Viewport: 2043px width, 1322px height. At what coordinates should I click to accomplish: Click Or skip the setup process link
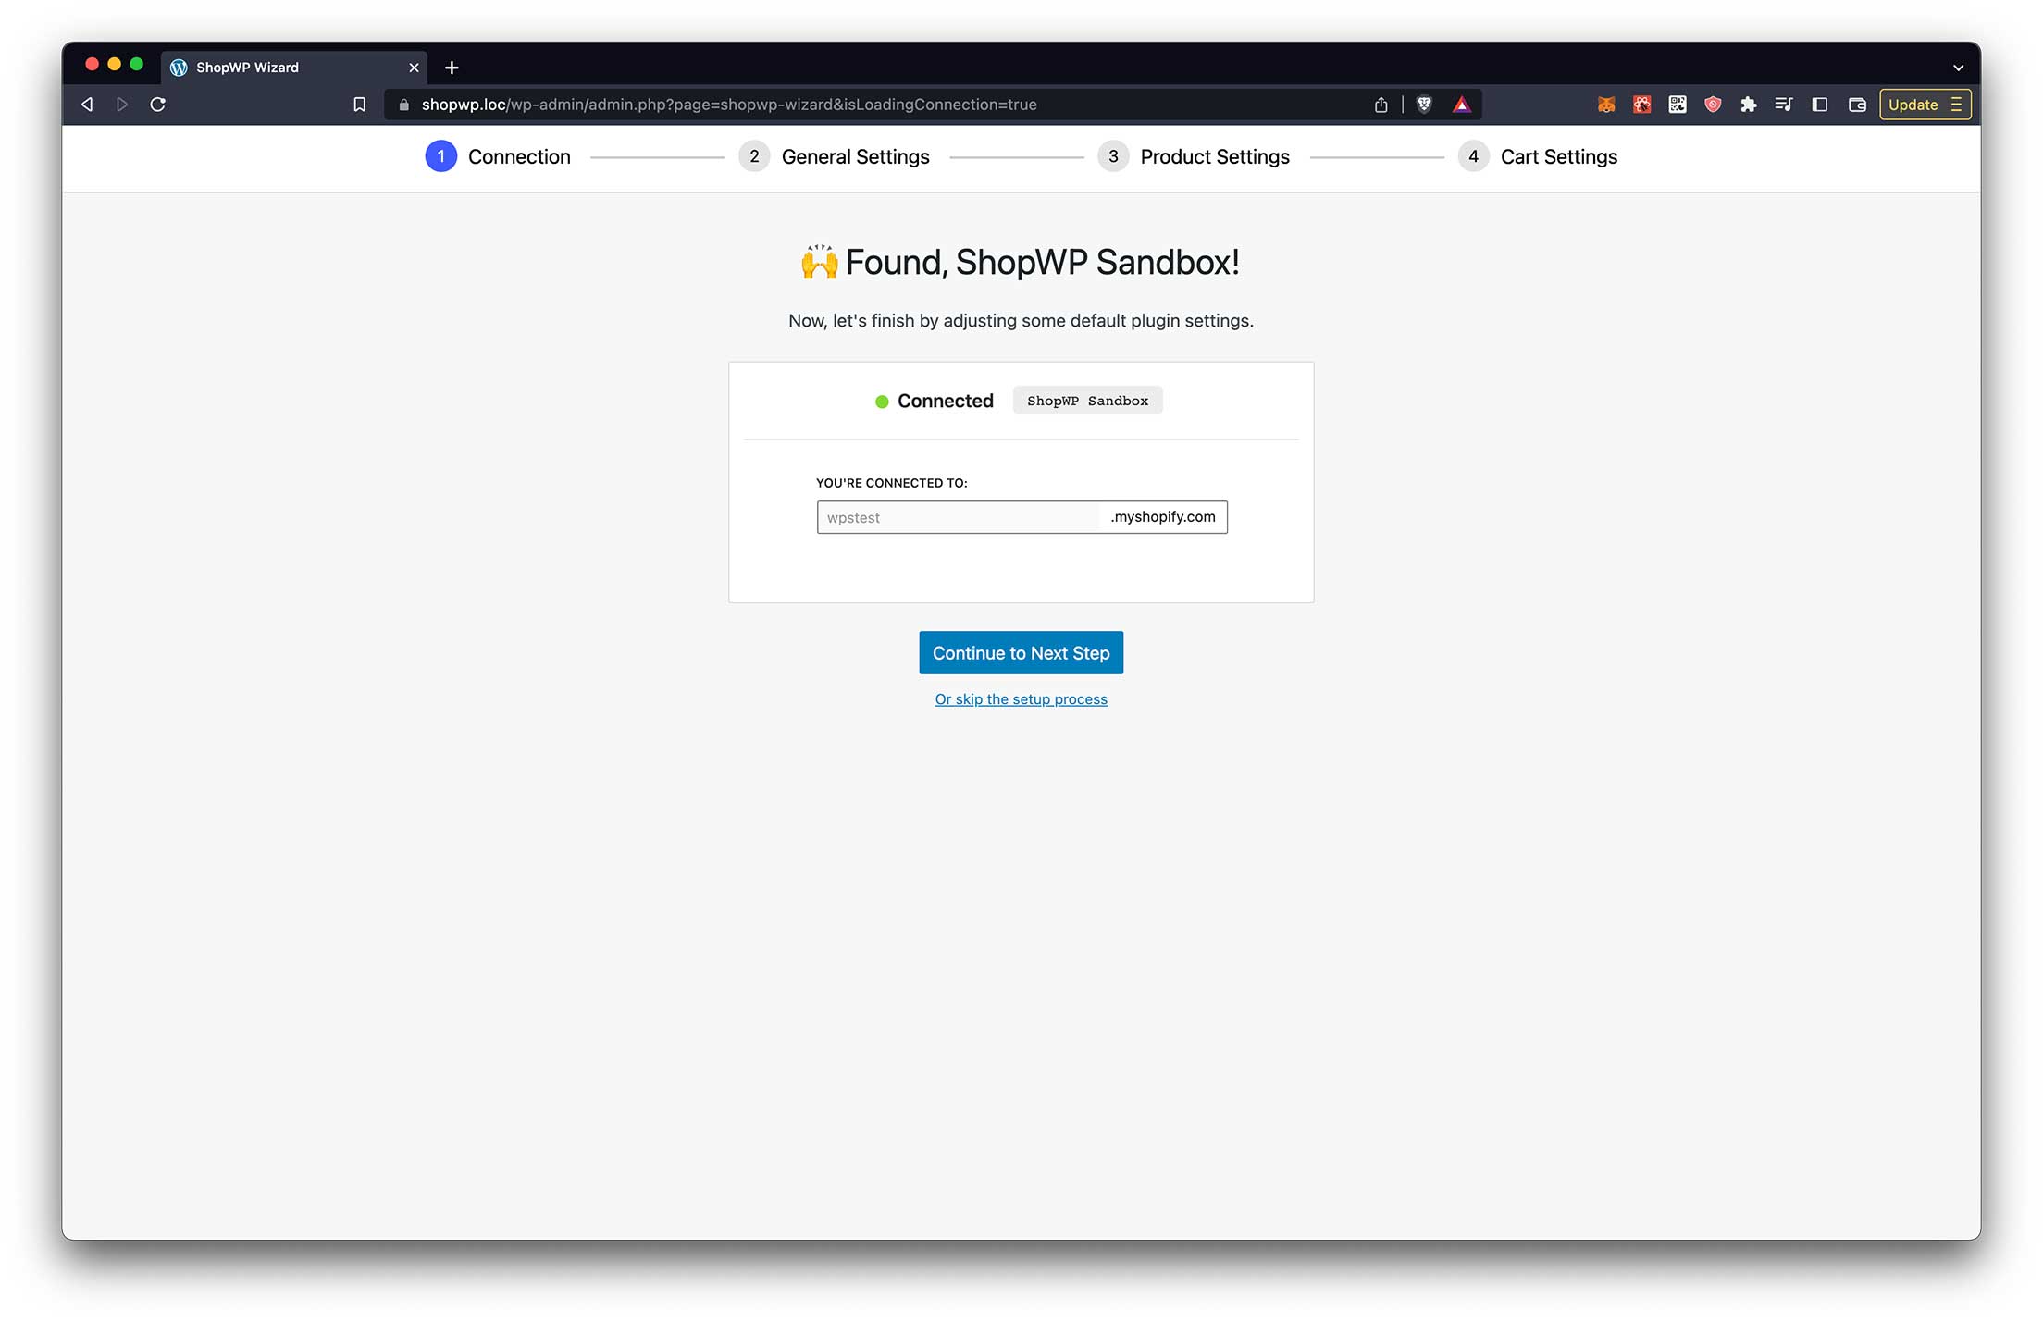pyautogui.click(x=1021, y=697)
